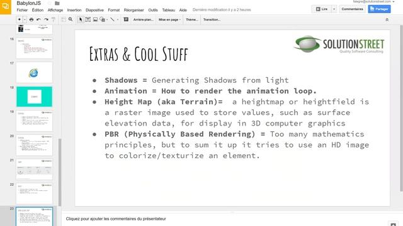403x226 pixels.
Task: Select slide 22 thumbnail
Action: click(35, 194)
